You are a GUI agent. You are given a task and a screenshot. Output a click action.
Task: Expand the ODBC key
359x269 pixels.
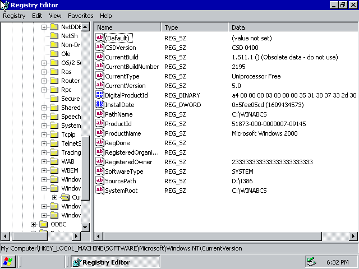click(x=33, y=224)
